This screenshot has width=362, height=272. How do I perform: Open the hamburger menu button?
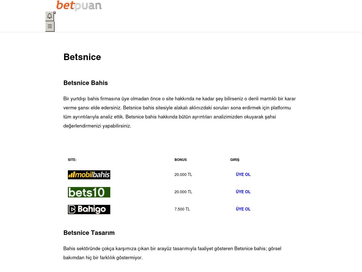[50, 26]
